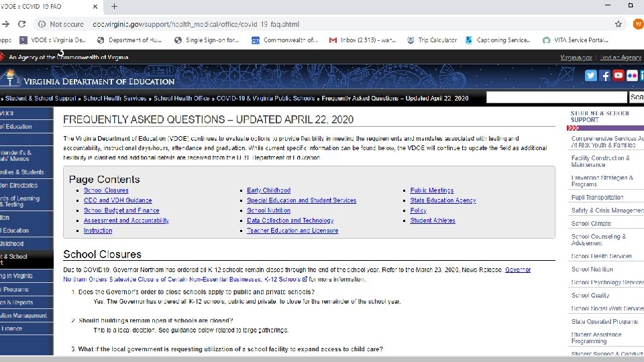
Task: Open the VITA Service Portal bookmark
Action: point(576,40)
